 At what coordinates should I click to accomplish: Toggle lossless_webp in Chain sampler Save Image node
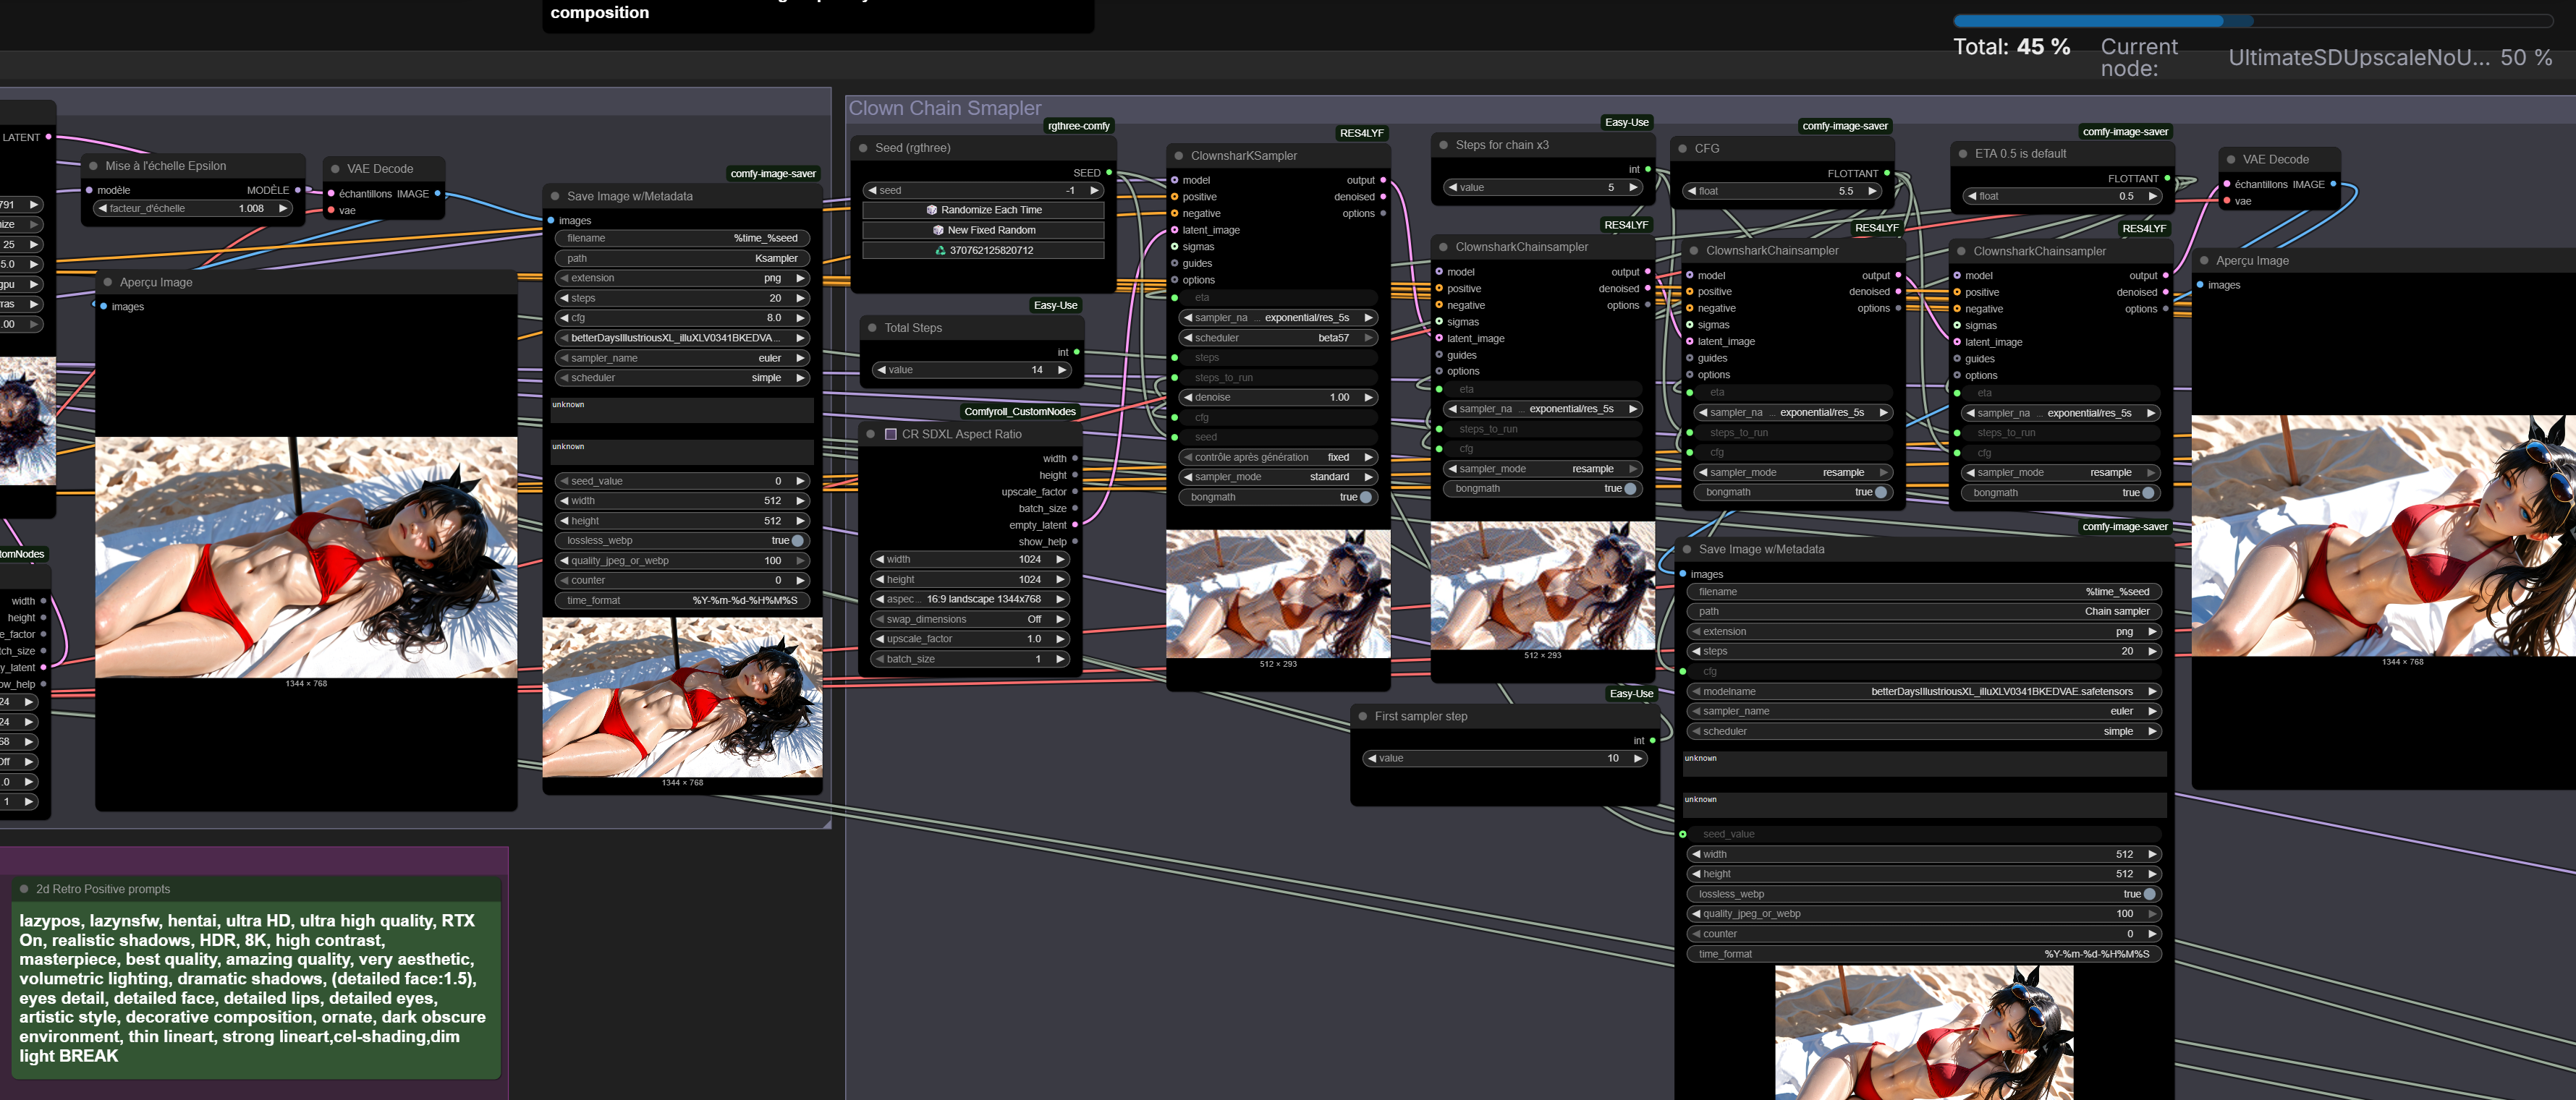click(2148, 894)
